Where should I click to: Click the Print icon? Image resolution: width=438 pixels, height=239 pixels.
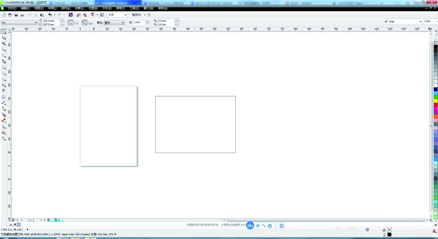(22, 15)
